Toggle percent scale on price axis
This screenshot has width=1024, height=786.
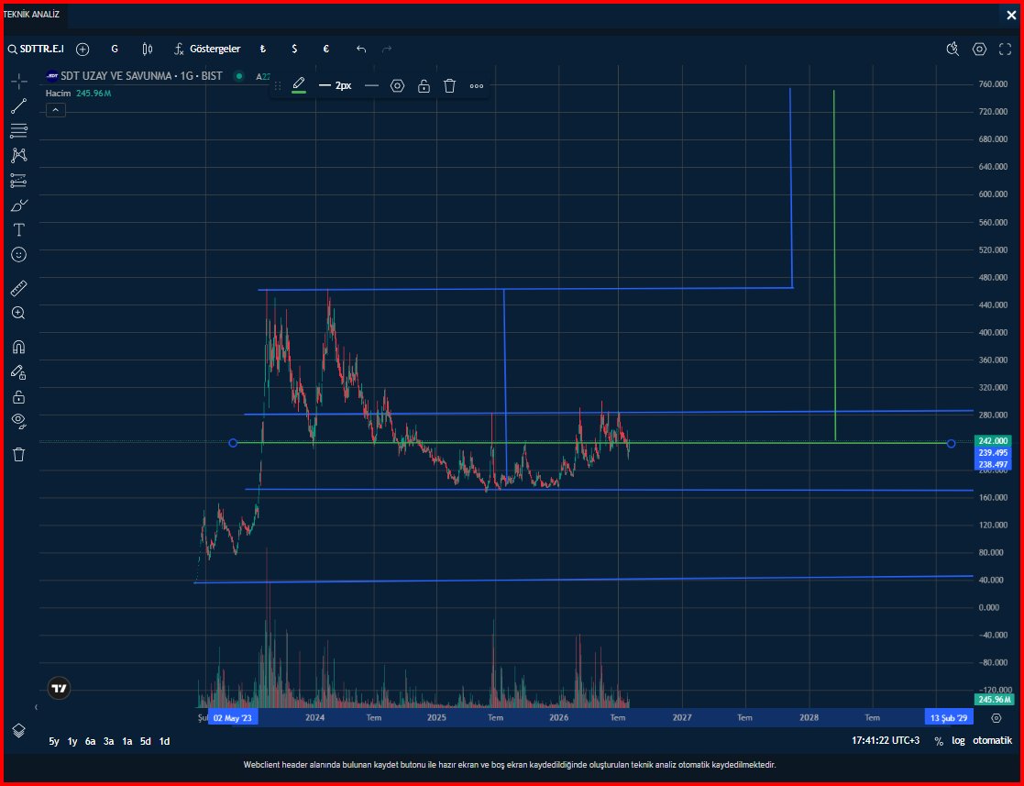click(x=939, y=741)
